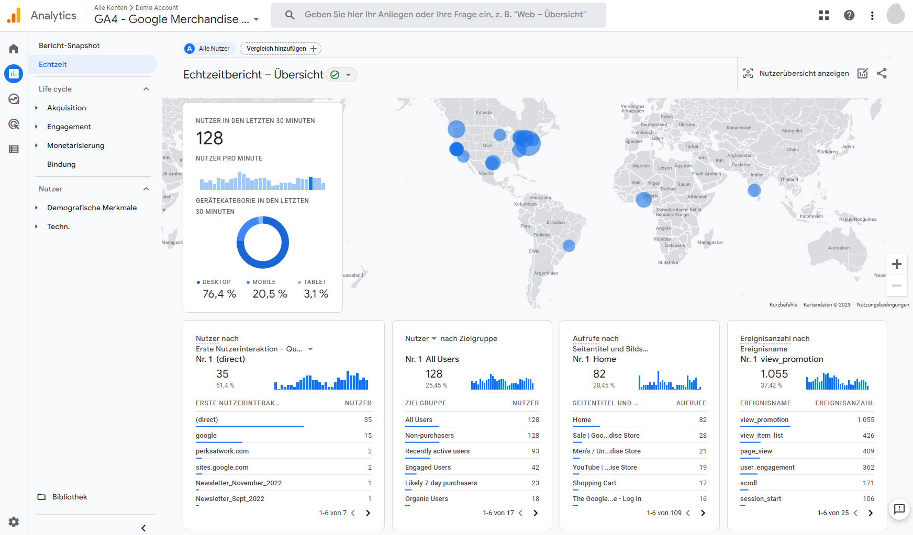Go to next page of Zielgruppe card
This screenshot has height=535, width=913.
coord(536,513)
